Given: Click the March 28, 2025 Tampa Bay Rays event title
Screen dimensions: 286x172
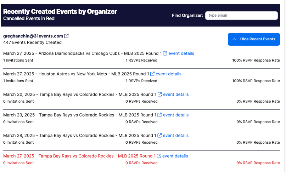Looking at the screenshot, I should click(x=80, y=136).
